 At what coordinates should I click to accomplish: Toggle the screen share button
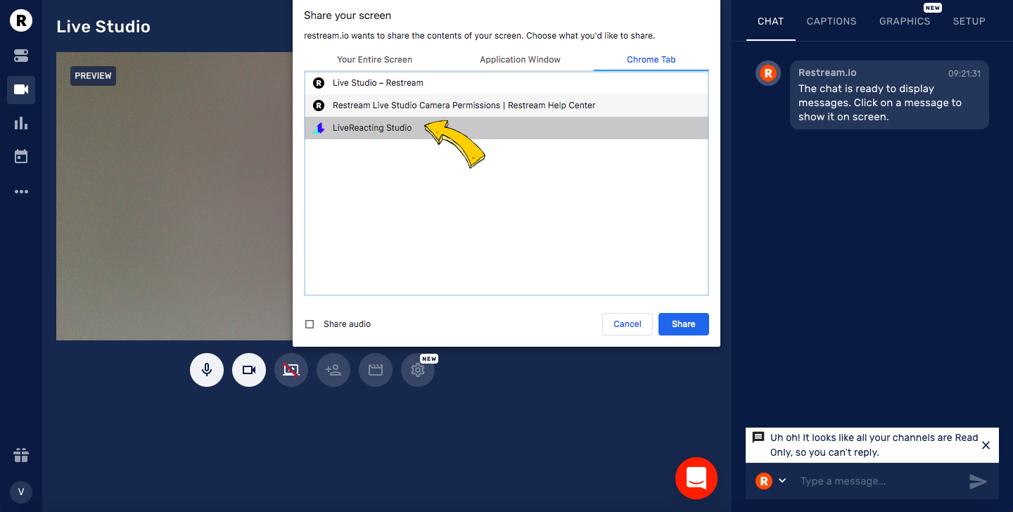(291, 370)
